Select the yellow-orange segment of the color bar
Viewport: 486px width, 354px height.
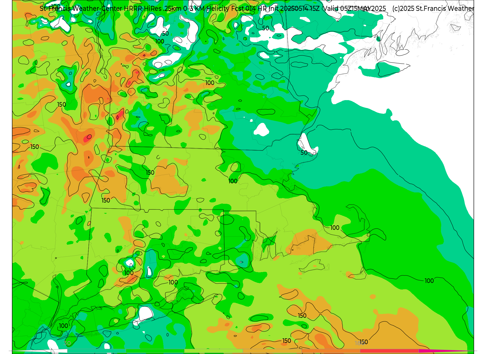pyautogui.click(x=272, y=351)
